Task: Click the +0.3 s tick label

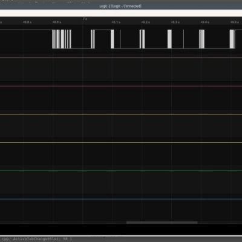Action: [175, 22]
